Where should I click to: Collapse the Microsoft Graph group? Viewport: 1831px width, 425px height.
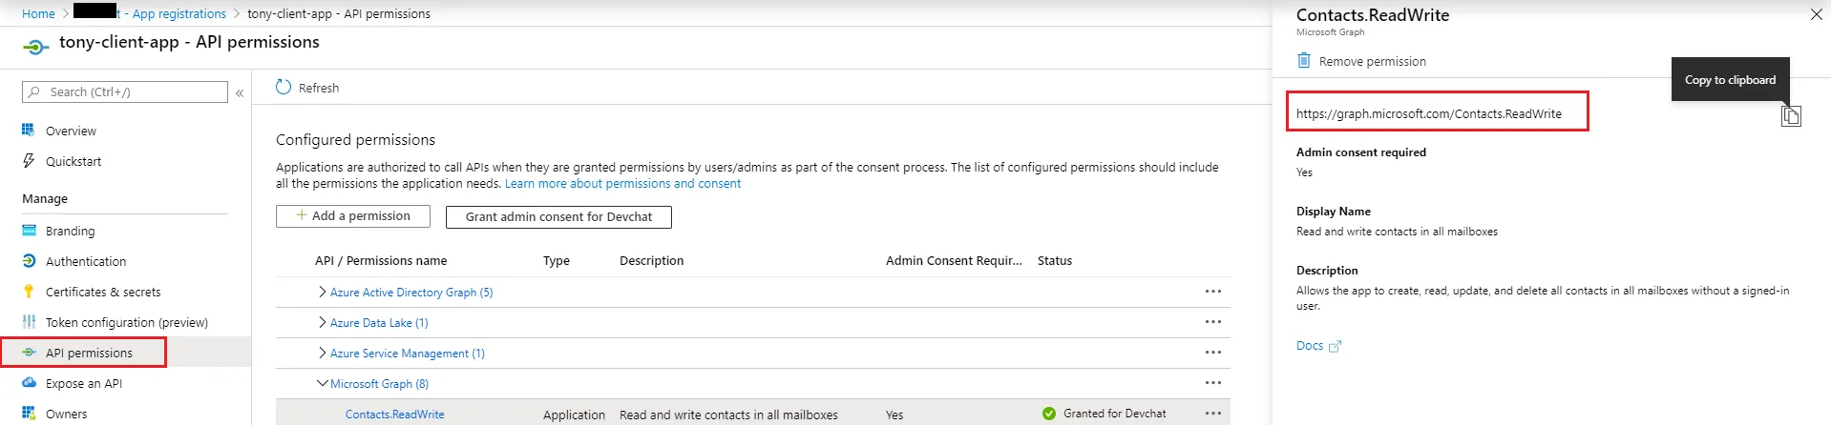322,384
